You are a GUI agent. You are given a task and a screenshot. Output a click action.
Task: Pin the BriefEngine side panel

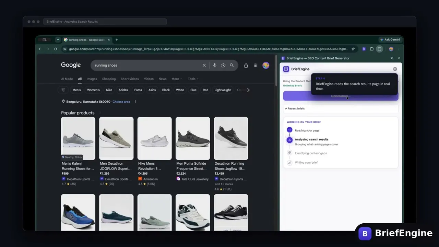[392, 58]
